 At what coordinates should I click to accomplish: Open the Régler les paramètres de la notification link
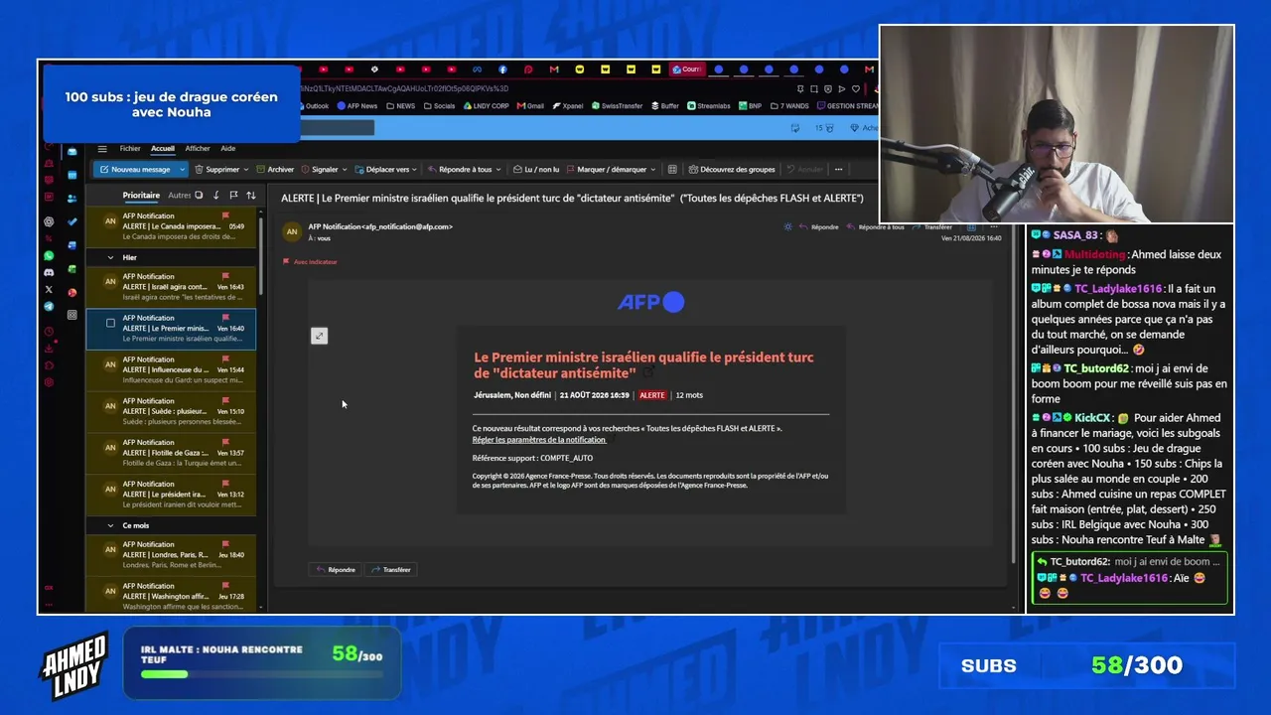pos(538,440)
